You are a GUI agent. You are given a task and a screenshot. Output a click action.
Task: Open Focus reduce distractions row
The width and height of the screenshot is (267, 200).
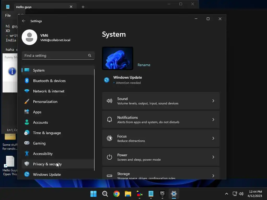point(161,138)
